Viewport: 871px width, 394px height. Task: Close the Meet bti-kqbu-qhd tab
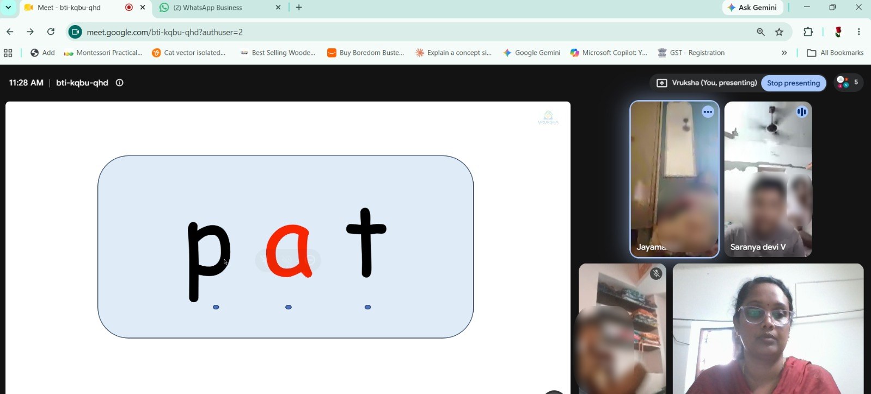coord(143,8)
